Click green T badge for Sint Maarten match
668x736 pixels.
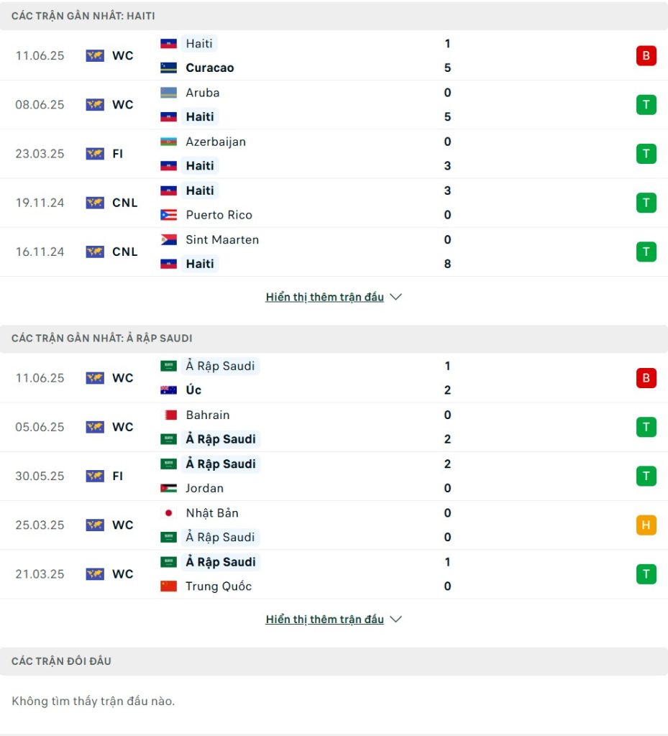646,252
